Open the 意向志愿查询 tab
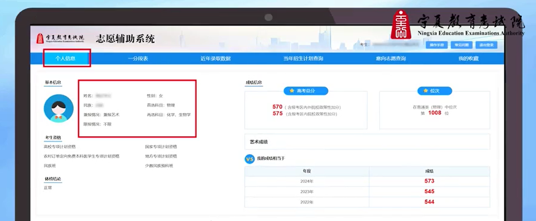 (391, 58)
